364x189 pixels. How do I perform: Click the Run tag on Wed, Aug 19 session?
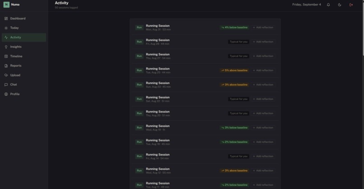click(x=139, y=128)
